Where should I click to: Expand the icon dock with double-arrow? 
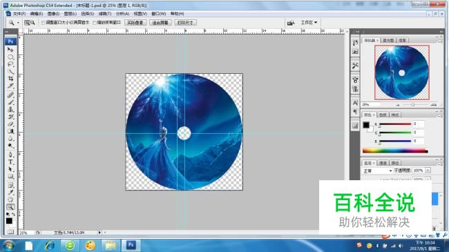coord(357,32)
